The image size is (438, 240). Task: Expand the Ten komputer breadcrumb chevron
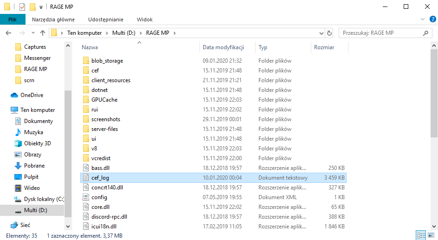[107, 33]
